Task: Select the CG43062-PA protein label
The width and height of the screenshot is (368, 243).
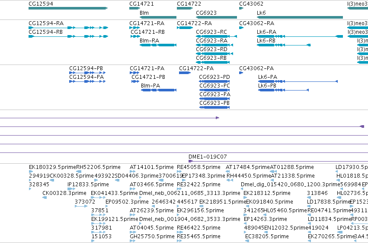Action: tap(256, 68)
